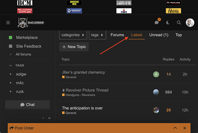The width and height of the screenshot is (198, 133).
Task: Collapse the TAGS section chevron
Action: point(11,65)
